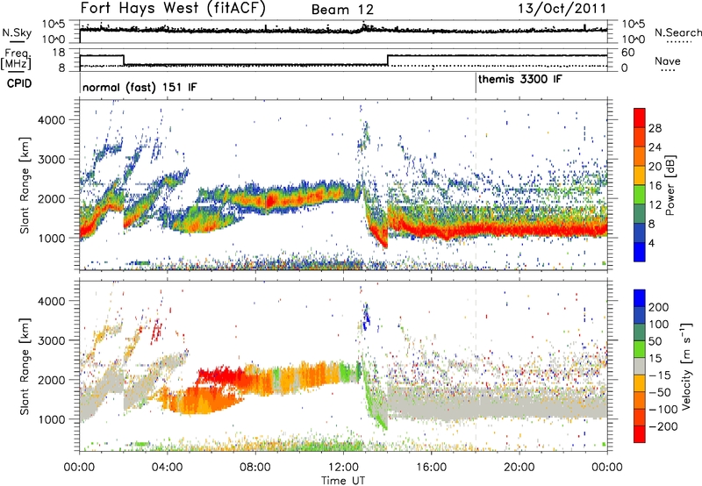Click the '4' power color bar tick
This screenshot has height=486, width=702.
point(651,243)
